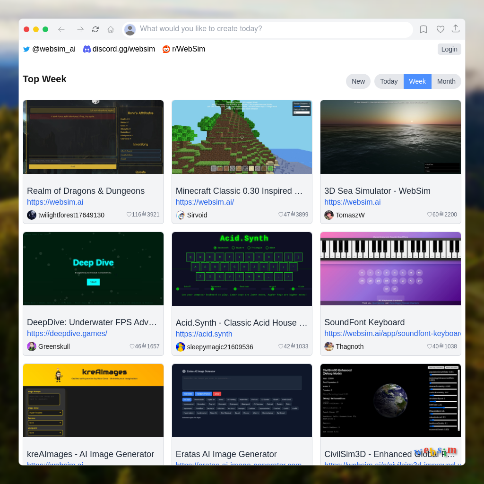Open the https://acid.synth link

[204, 334]
